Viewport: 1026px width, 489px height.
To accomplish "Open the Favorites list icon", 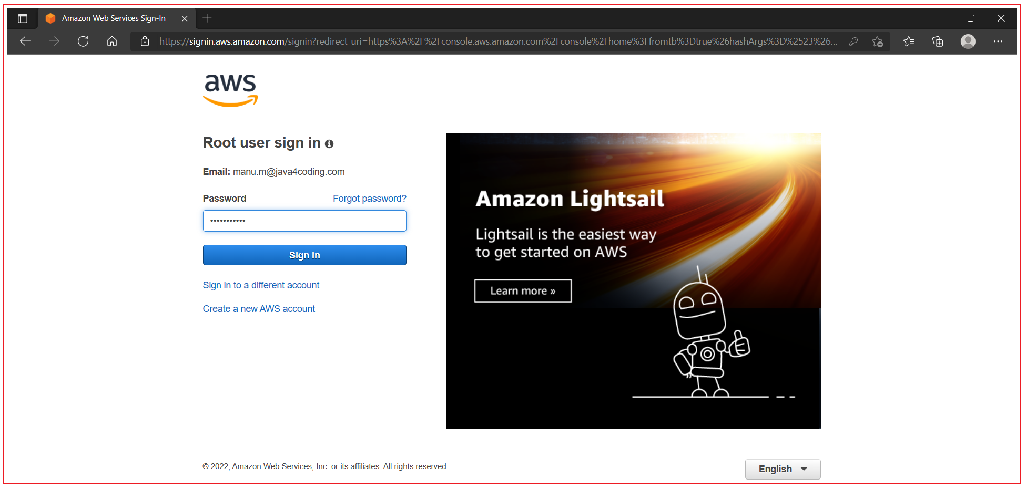I will click(x=909, y=41).
